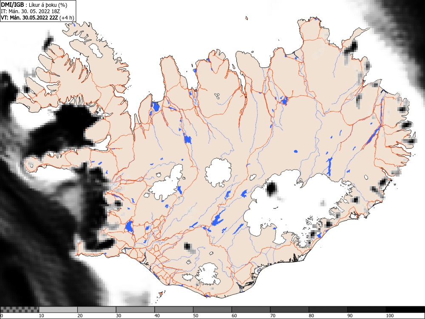Select the 20–30 legend swatch
The height and width of the screenshot is (319, 425).
pyautogui.click(x=97, y=310)
